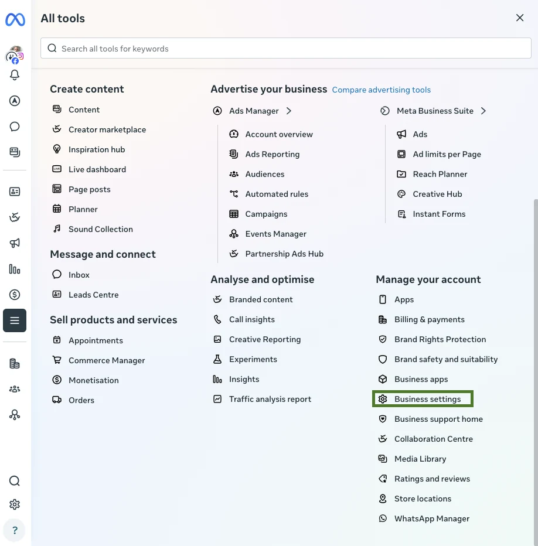538x546 pixels.
Task: Open the dollar monetisation sidebar icon
Action: (15, 295)
